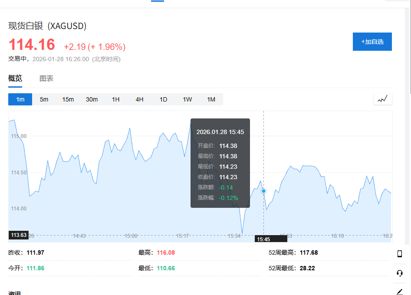411x295 pixels.
Task: Click the pencil feedback icon
Action: pyautogui.click(x=400, y=291)
